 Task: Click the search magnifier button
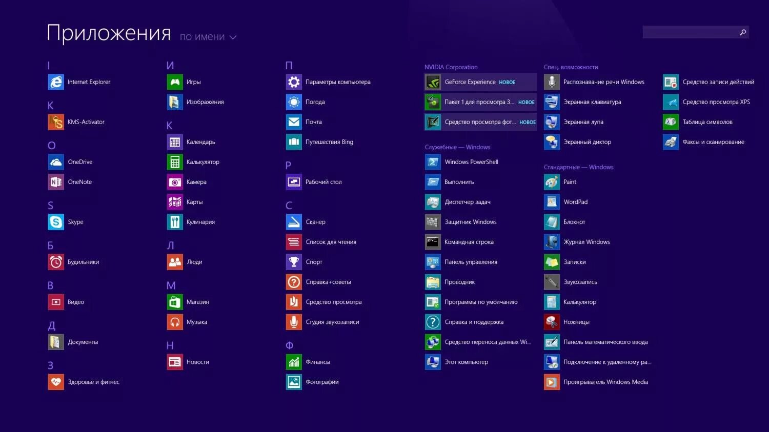point(743,32)
